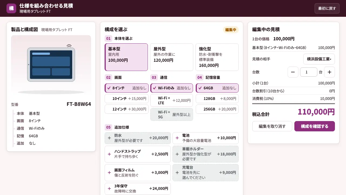Choose the 10インチ screen option
Image resolution: width=346 pixels, height=195 pixels.
[127, 99]
